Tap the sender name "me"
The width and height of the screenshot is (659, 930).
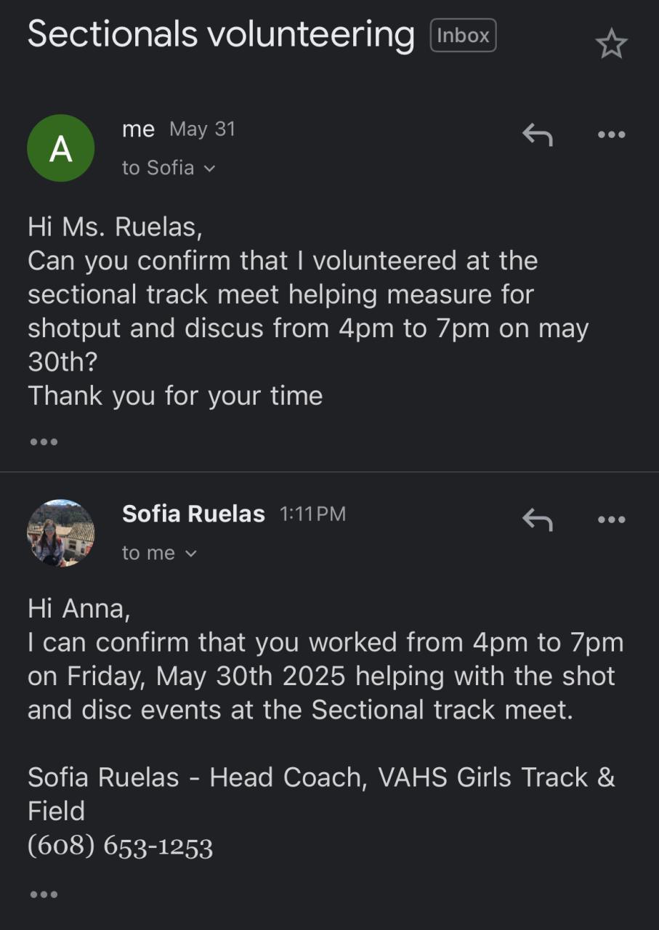coord(138,129)
